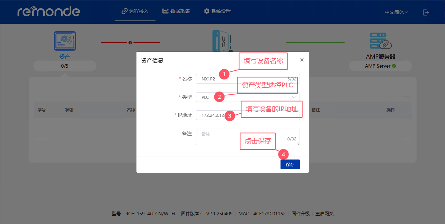Click the 保存 button
Viewport: 445px width, 224px height.
click(290, 164)
